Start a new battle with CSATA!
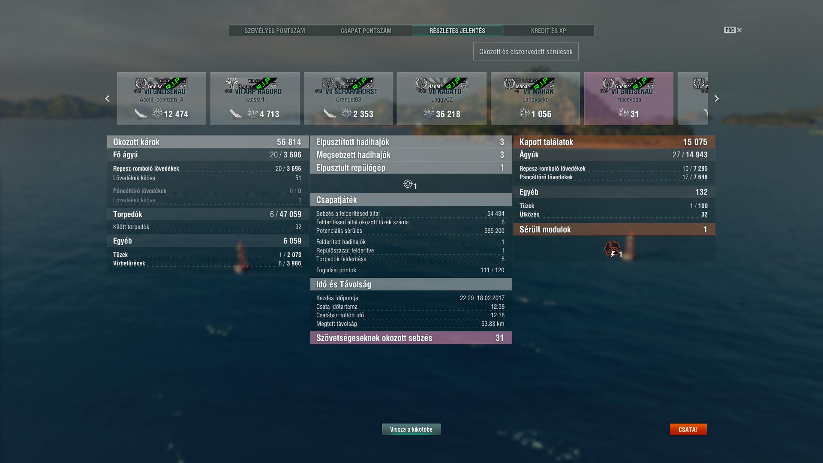This screenshot has height=463, width=823. tap(688, 430)
